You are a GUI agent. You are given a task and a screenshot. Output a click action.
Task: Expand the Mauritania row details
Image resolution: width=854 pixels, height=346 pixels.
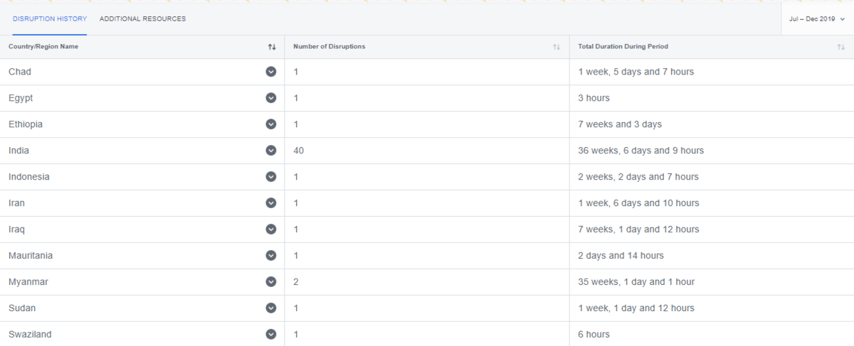pos(270,256)
